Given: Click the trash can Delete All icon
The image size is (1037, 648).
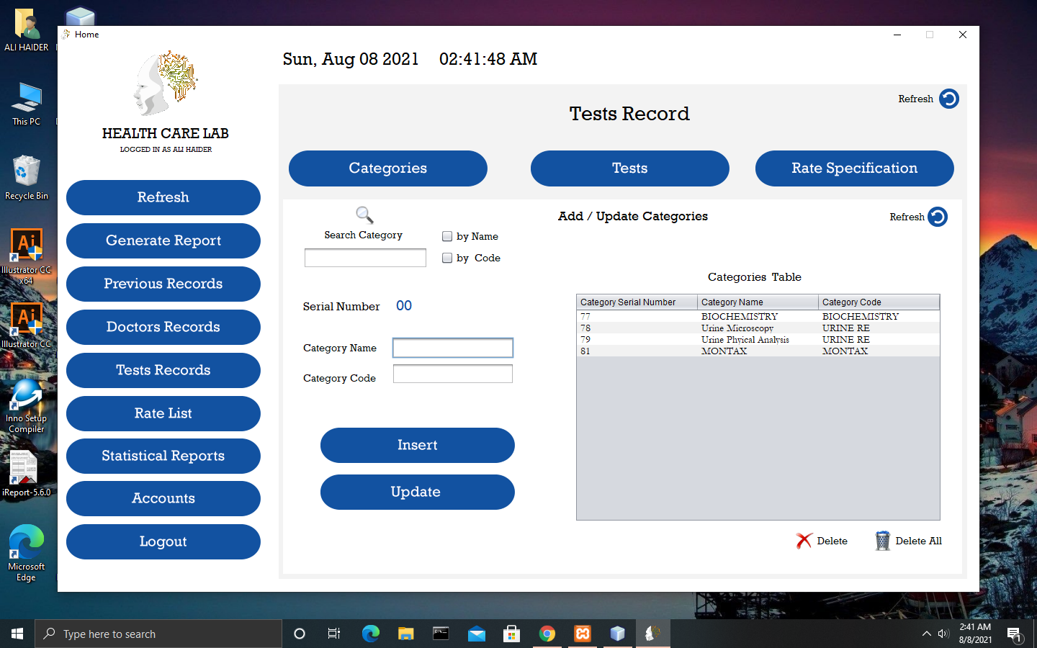Looking at the screenshot, I should click(x=881, y=540).
